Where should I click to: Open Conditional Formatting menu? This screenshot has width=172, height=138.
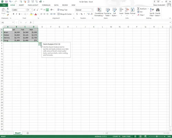(99, 12)
